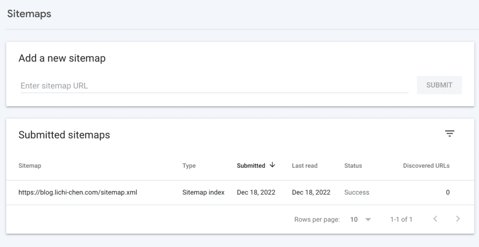Sort by Status column header
This screenshot has width=479, height=247.
[353, 166]
